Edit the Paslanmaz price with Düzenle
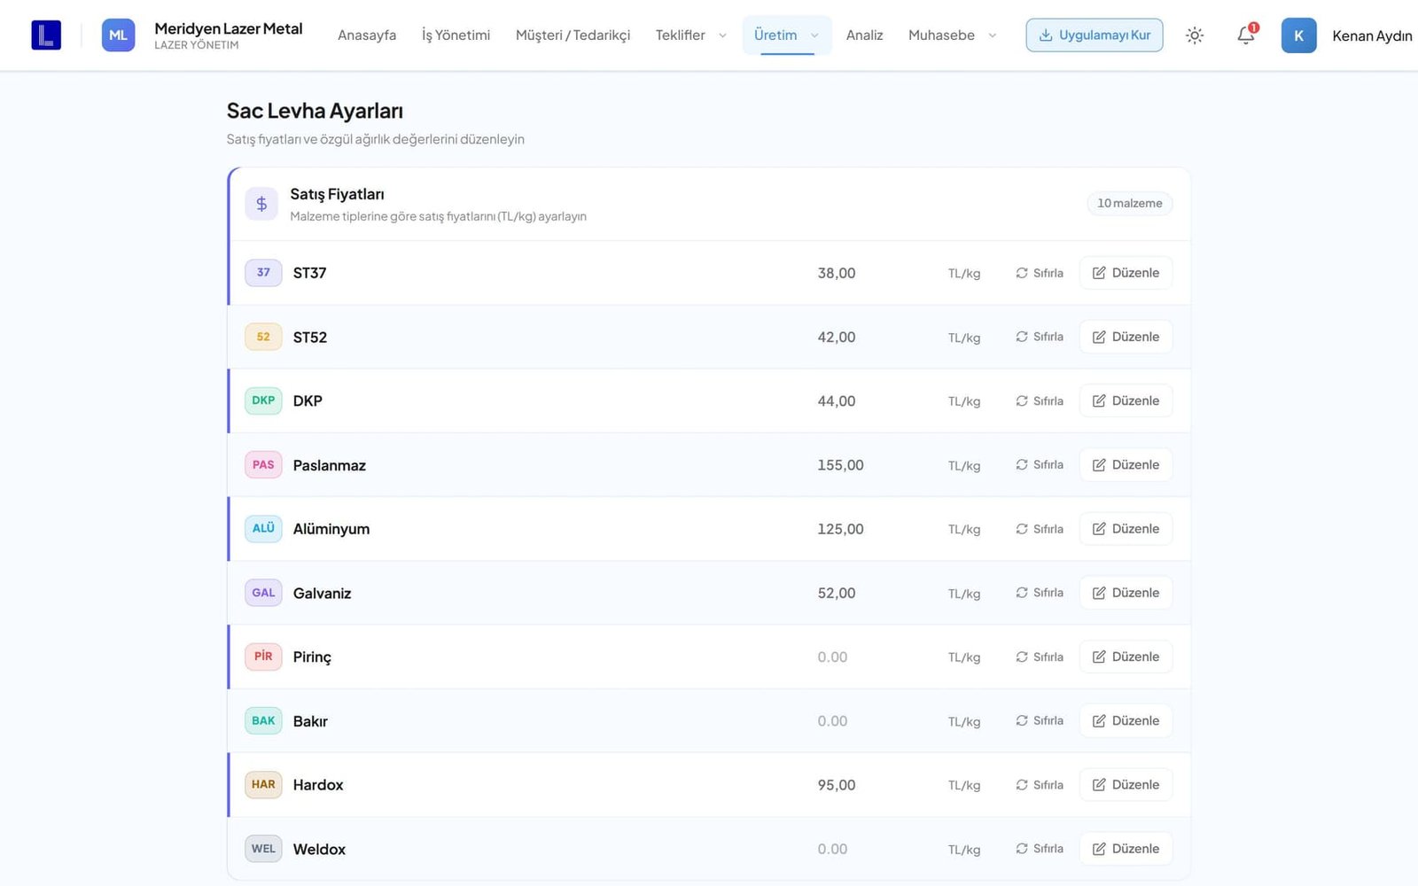Image resolution: width=1418 pixels, height=886 pixels. (x=1126, y=465)
